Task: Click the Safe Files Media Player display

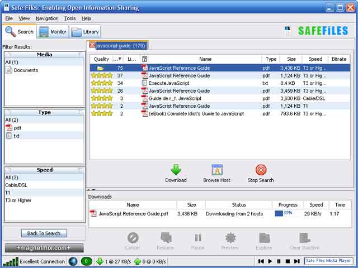Action: pyautogui.click(x=328, y=261)
